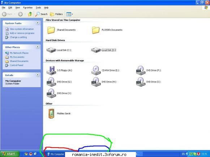Open the View menu

click(x=18, y=8)
